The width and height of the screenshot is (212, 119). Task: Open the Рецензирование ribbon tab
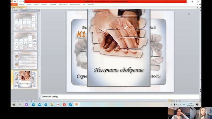click(x=75, y=5)
